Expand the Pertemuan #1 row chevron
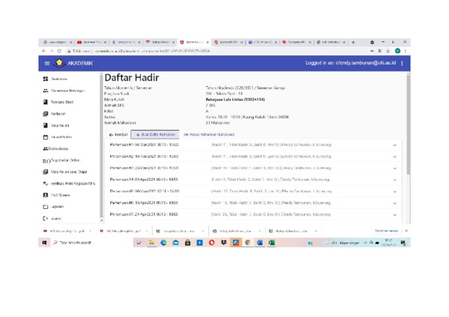This screenshot has height=317, width=449. click(395, 146)
